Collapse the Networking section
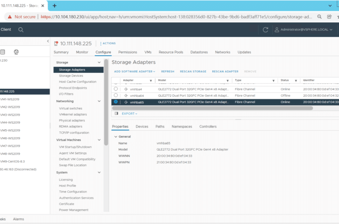This screenshot has height=224, width=339. point(99,101)
